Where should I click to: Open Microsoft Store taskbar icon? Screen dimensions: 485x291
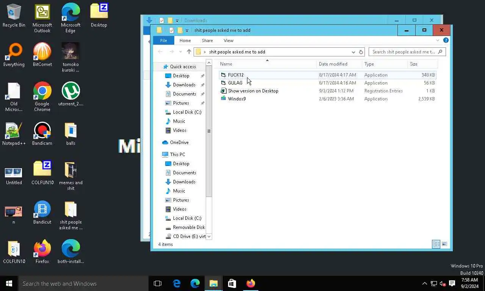[232, 283]
